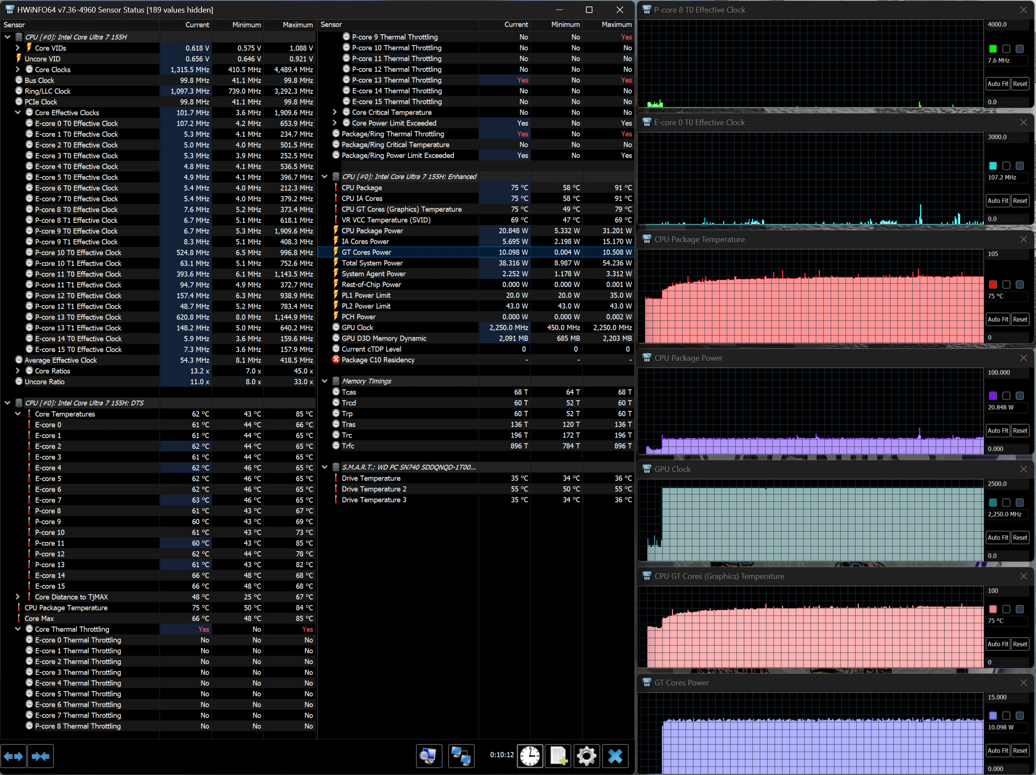Image resolution: width=1036 pixels, height=775 pixels.
Task: Toggle the right checkbox in GPU Clock graph
Action: point(1019,502)
